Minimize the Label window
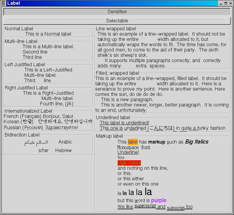 220,3
